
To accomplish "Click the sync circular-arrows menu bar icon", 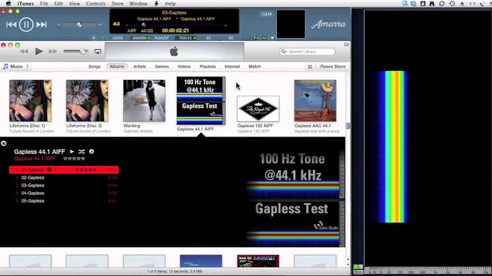I will 442,3.
